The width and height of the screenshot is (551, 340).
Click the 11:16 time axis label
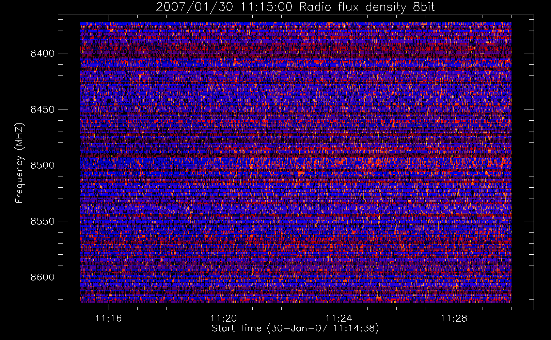pyautogui.click(x=109, y=319)
